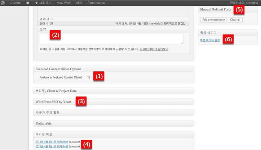Image resolution: width=261 pixels, height=150 pixels.
Task: Click the WordPress logo in admin bar
Action: click(3, 3)
